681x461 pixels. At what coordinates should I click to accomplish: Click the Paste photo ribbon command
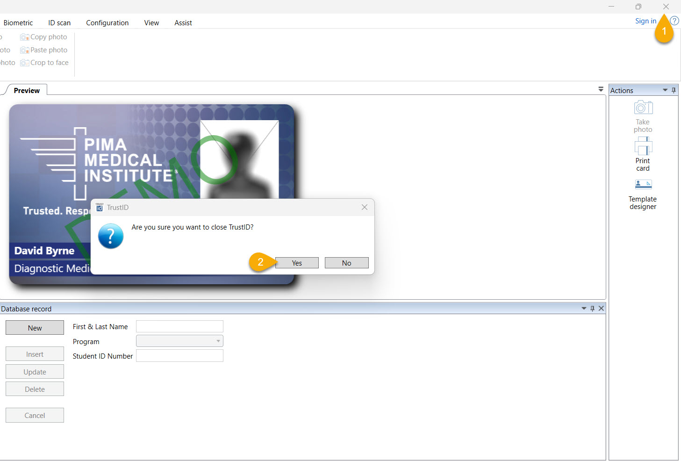tap(44, 50)
